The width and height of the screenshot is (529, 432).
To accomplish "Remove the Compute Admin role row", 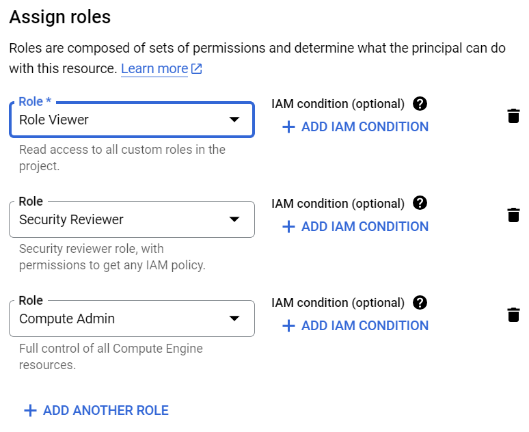I will click(513, 314).
